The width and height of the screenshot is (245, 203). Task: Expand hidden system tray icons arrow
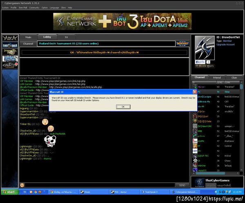[216, 192]
